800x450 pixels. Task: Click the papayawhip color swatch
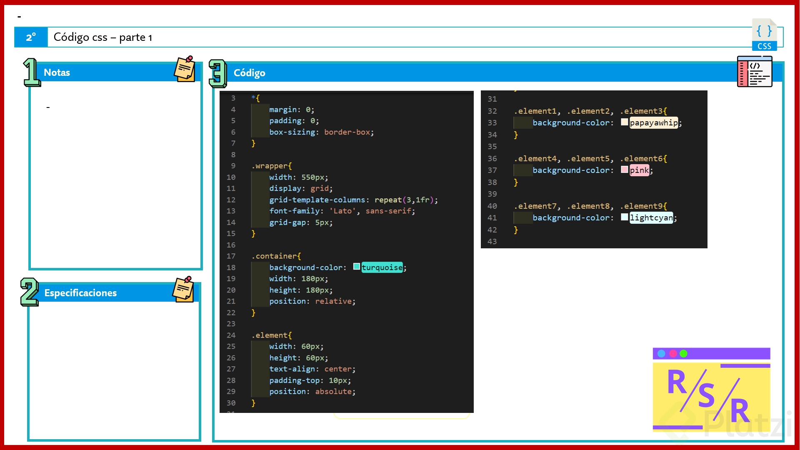click(x=624, y=122)
